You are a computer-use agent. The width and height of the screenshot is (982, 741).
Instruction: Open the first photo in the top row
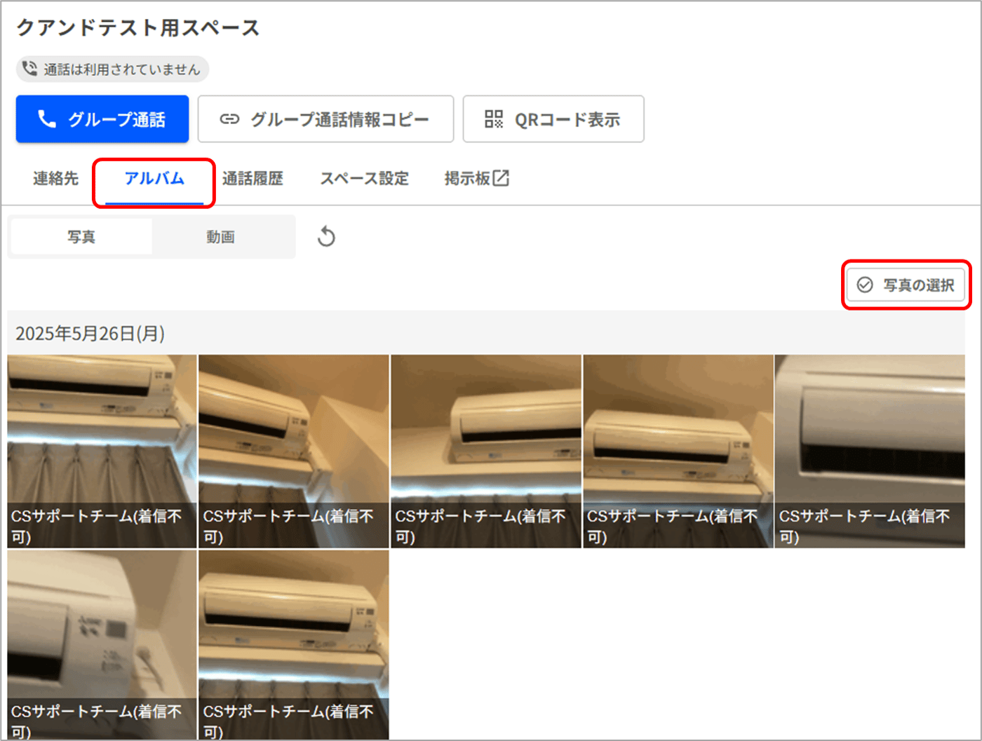(x=102, y=451)
